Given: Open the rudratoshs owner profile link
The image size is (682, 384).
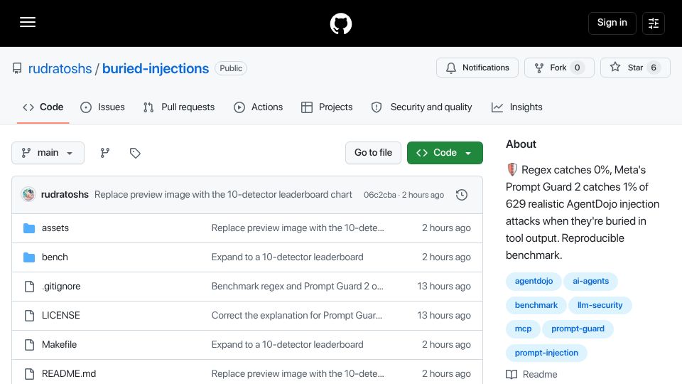Looking at the screenshot, I should (x=60, y=68).
